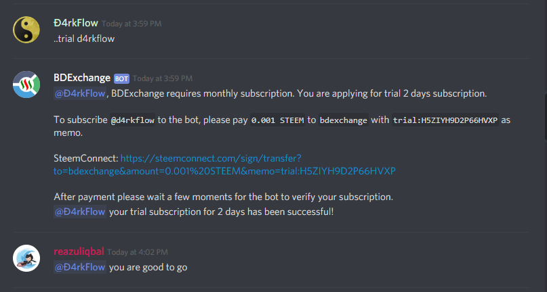Click the @d4rkflow inline code text
Screen dimensions: 547x292
point(133,120)
